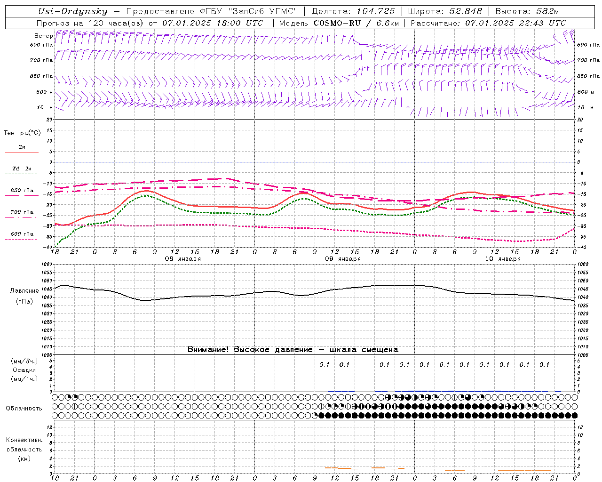Select the '700 гПа' temperature legend entry
Screen dimensions: 602x482
pos(22,212)
